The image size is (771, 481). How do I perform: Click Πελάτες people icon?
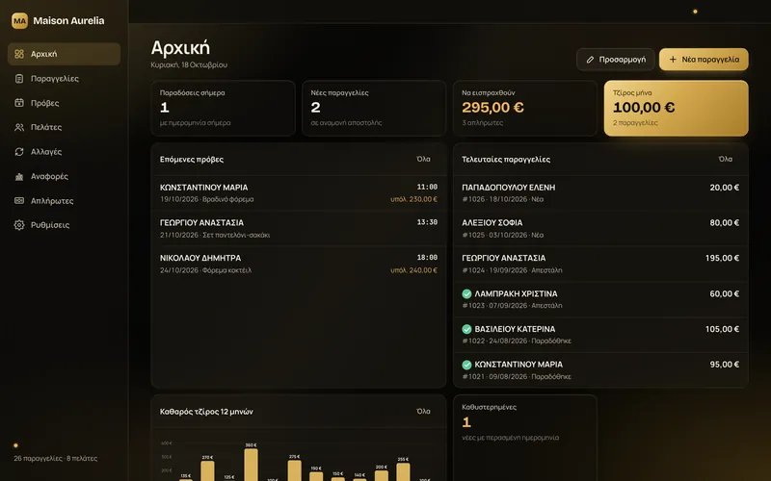pyautogui.click(x=19, y=127)
